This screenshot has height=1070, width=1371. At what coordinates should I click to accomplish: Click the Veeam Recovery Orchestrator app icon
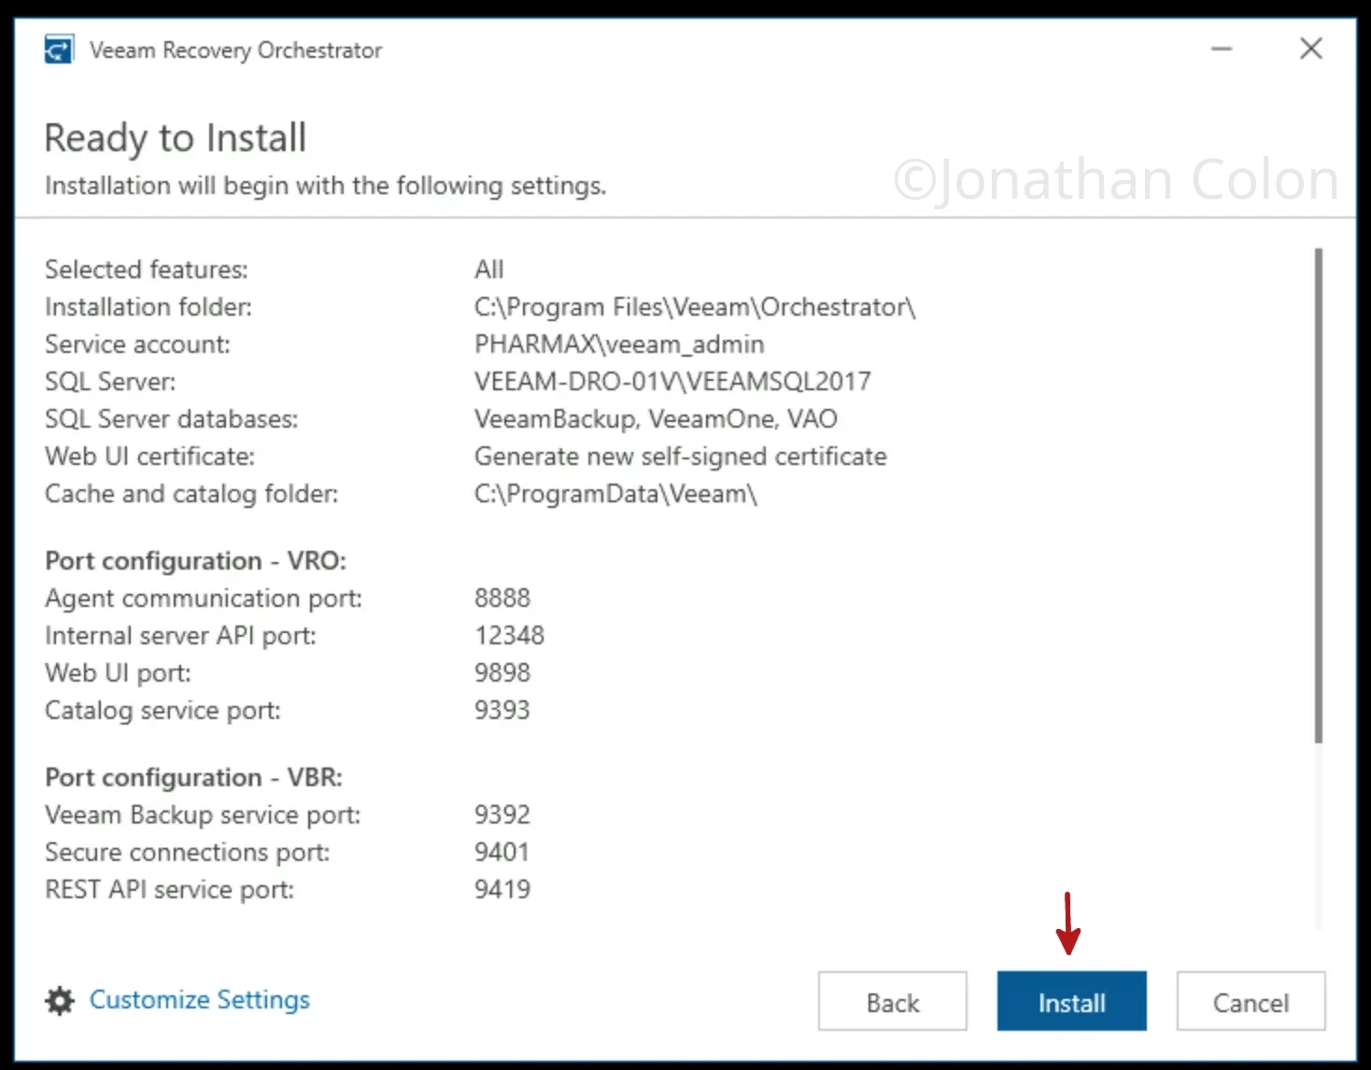click(59, 49)
